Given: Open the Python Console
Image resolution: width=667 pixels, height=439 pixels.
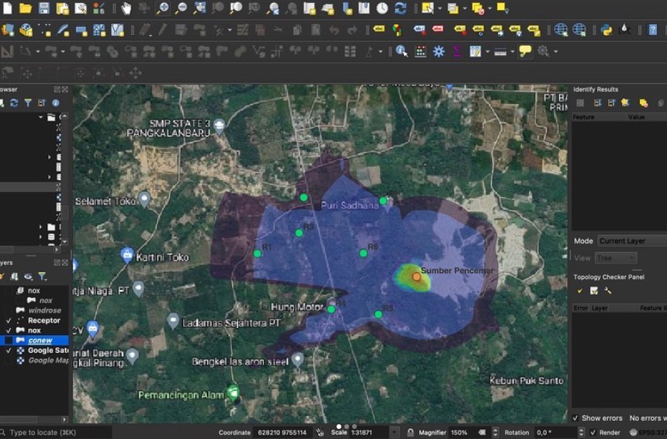Looking at the screenshot, I should 607,29.
